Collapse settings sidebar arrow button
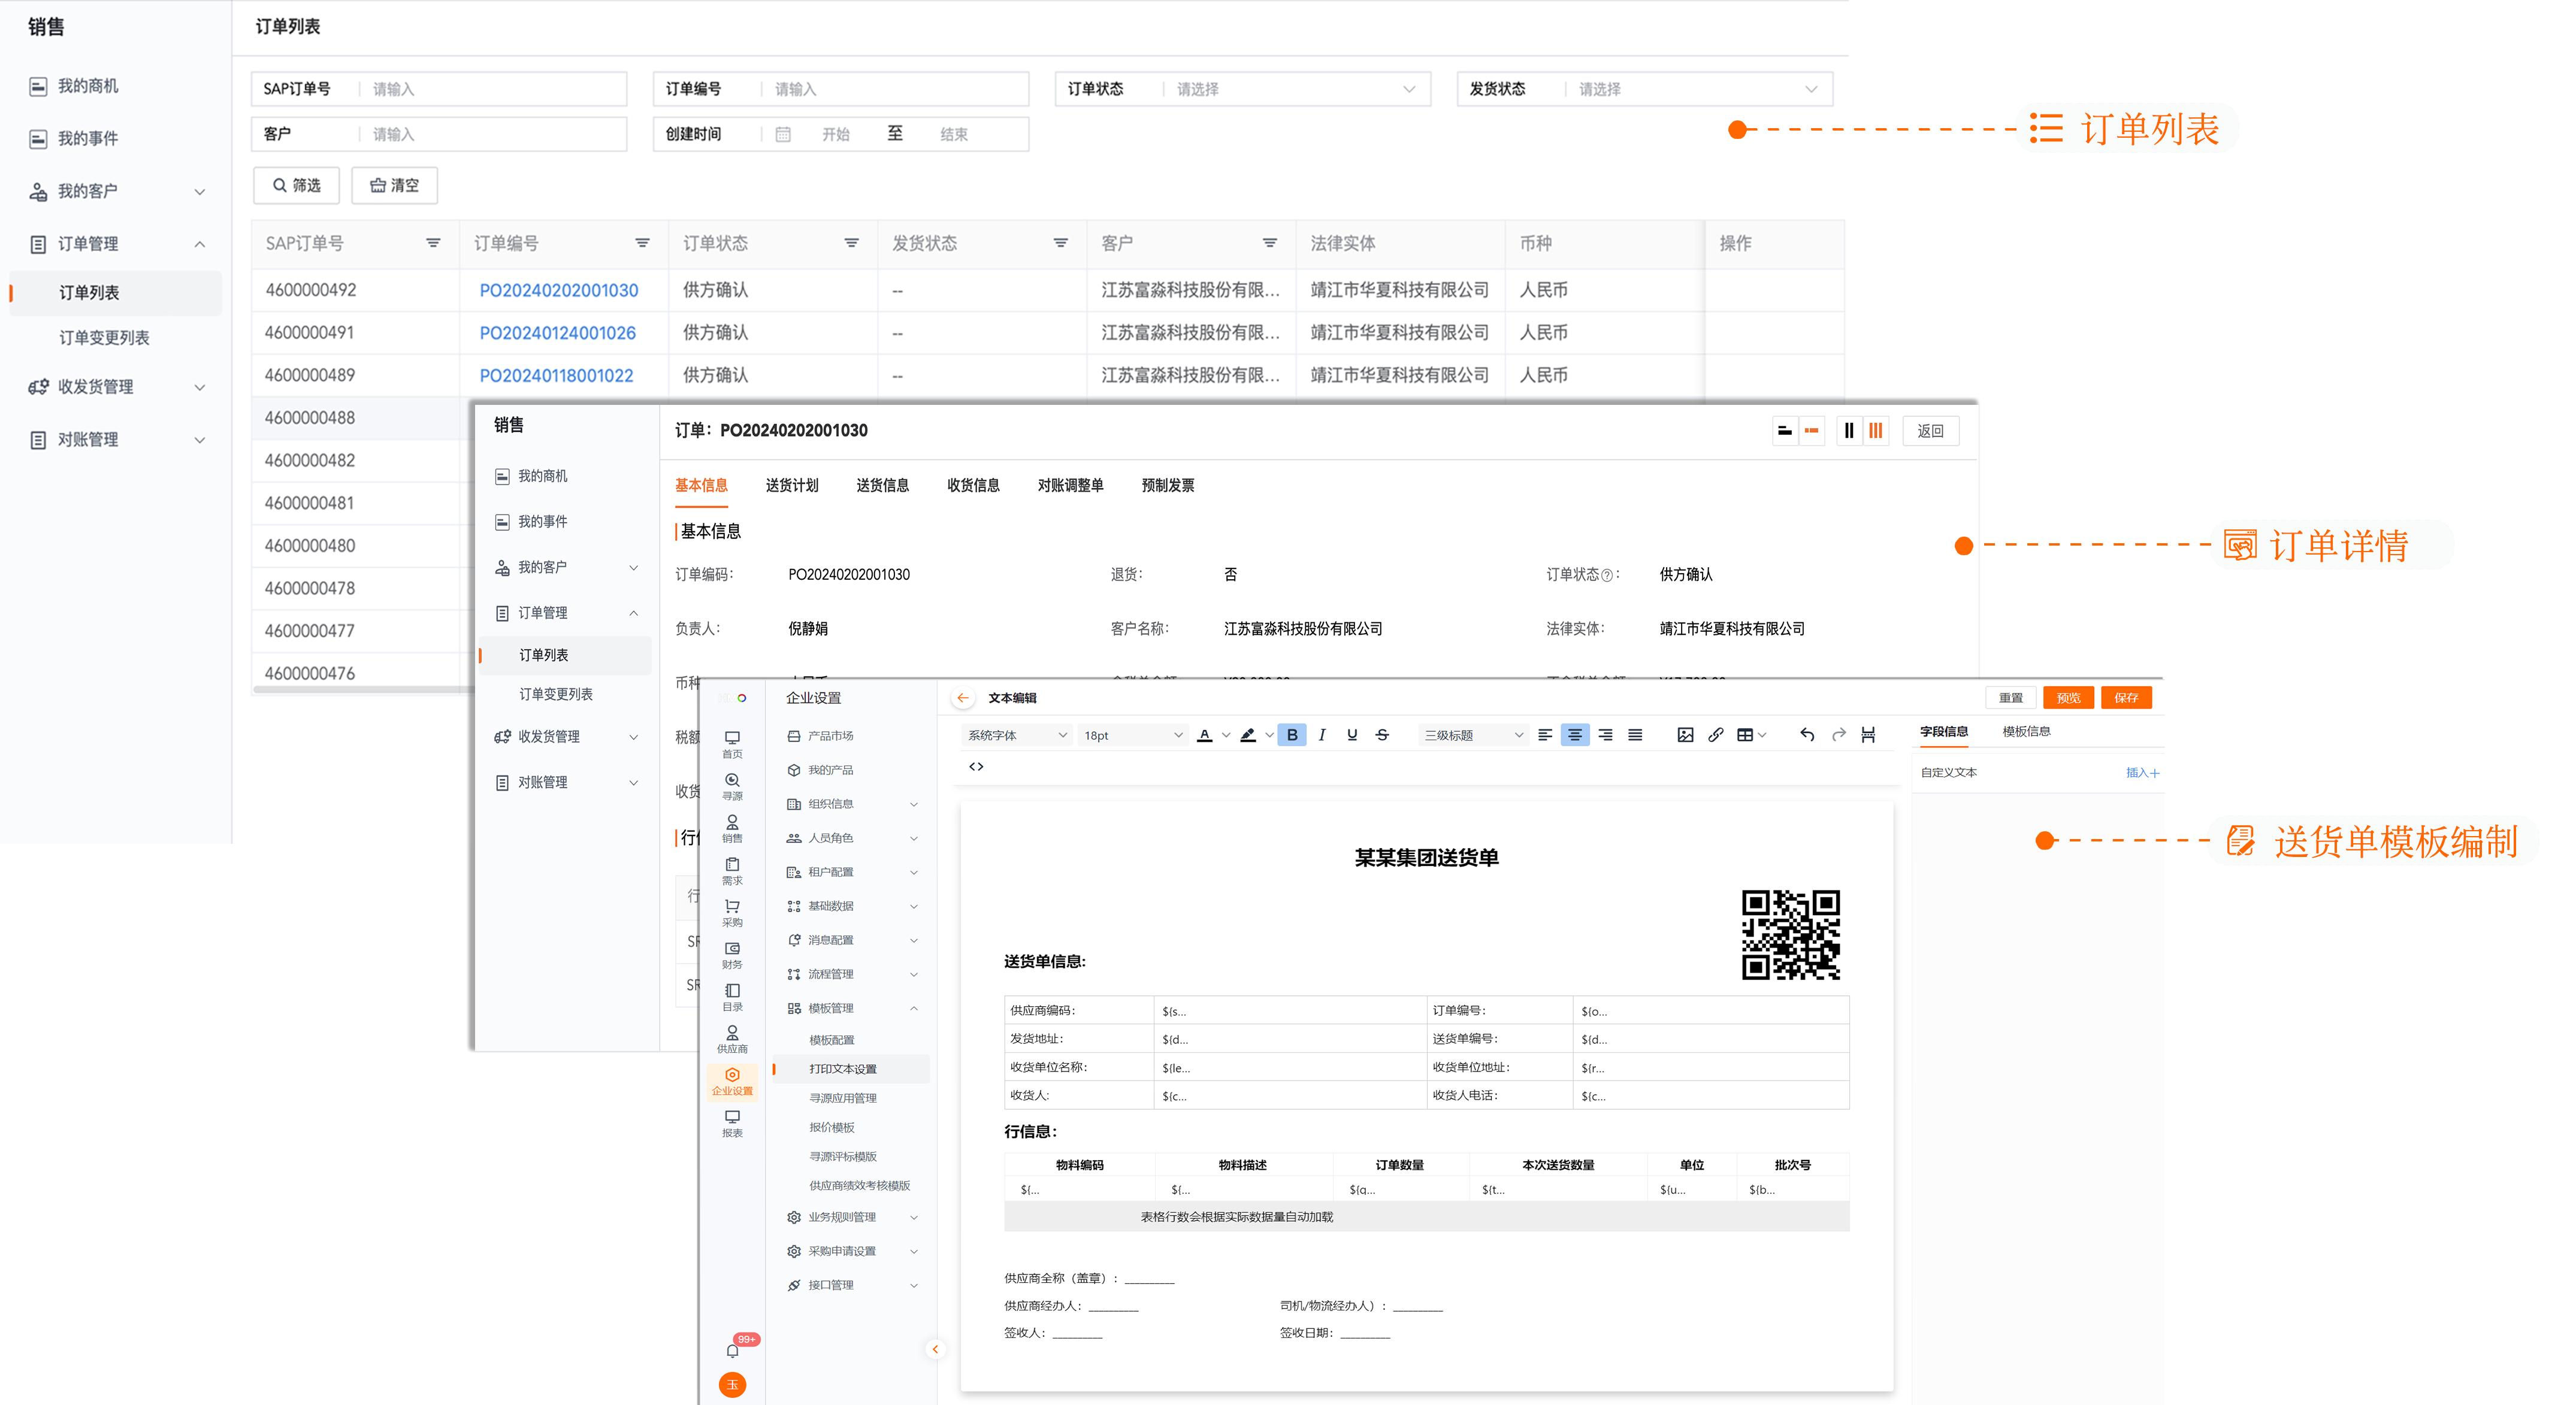 pos(935,1349)
